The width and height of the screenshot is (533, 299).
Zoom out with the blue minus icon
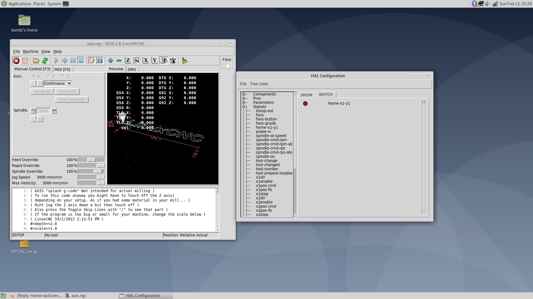[x=119, y=61]
